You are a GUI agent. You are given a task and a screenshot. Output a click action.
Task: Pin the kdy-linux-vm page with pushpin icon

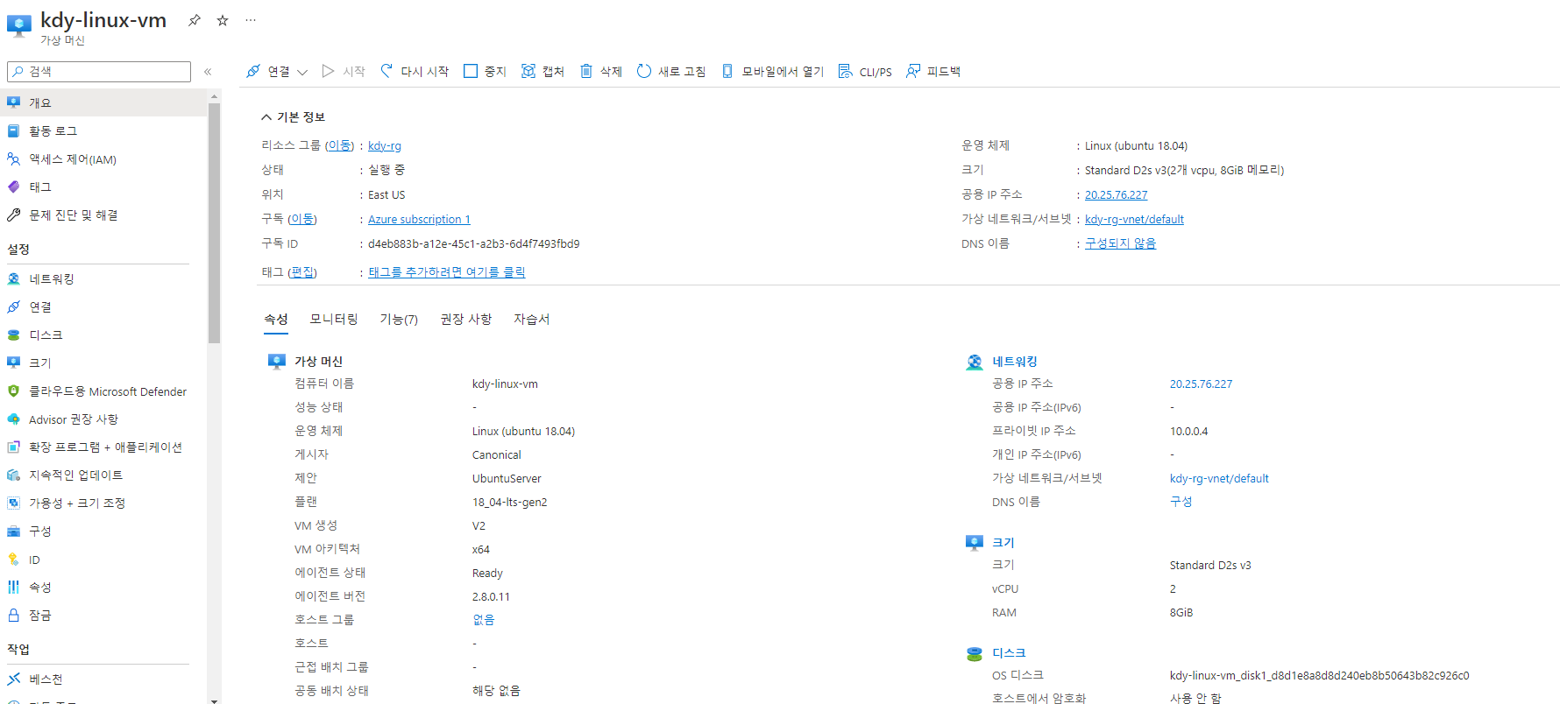195,20
